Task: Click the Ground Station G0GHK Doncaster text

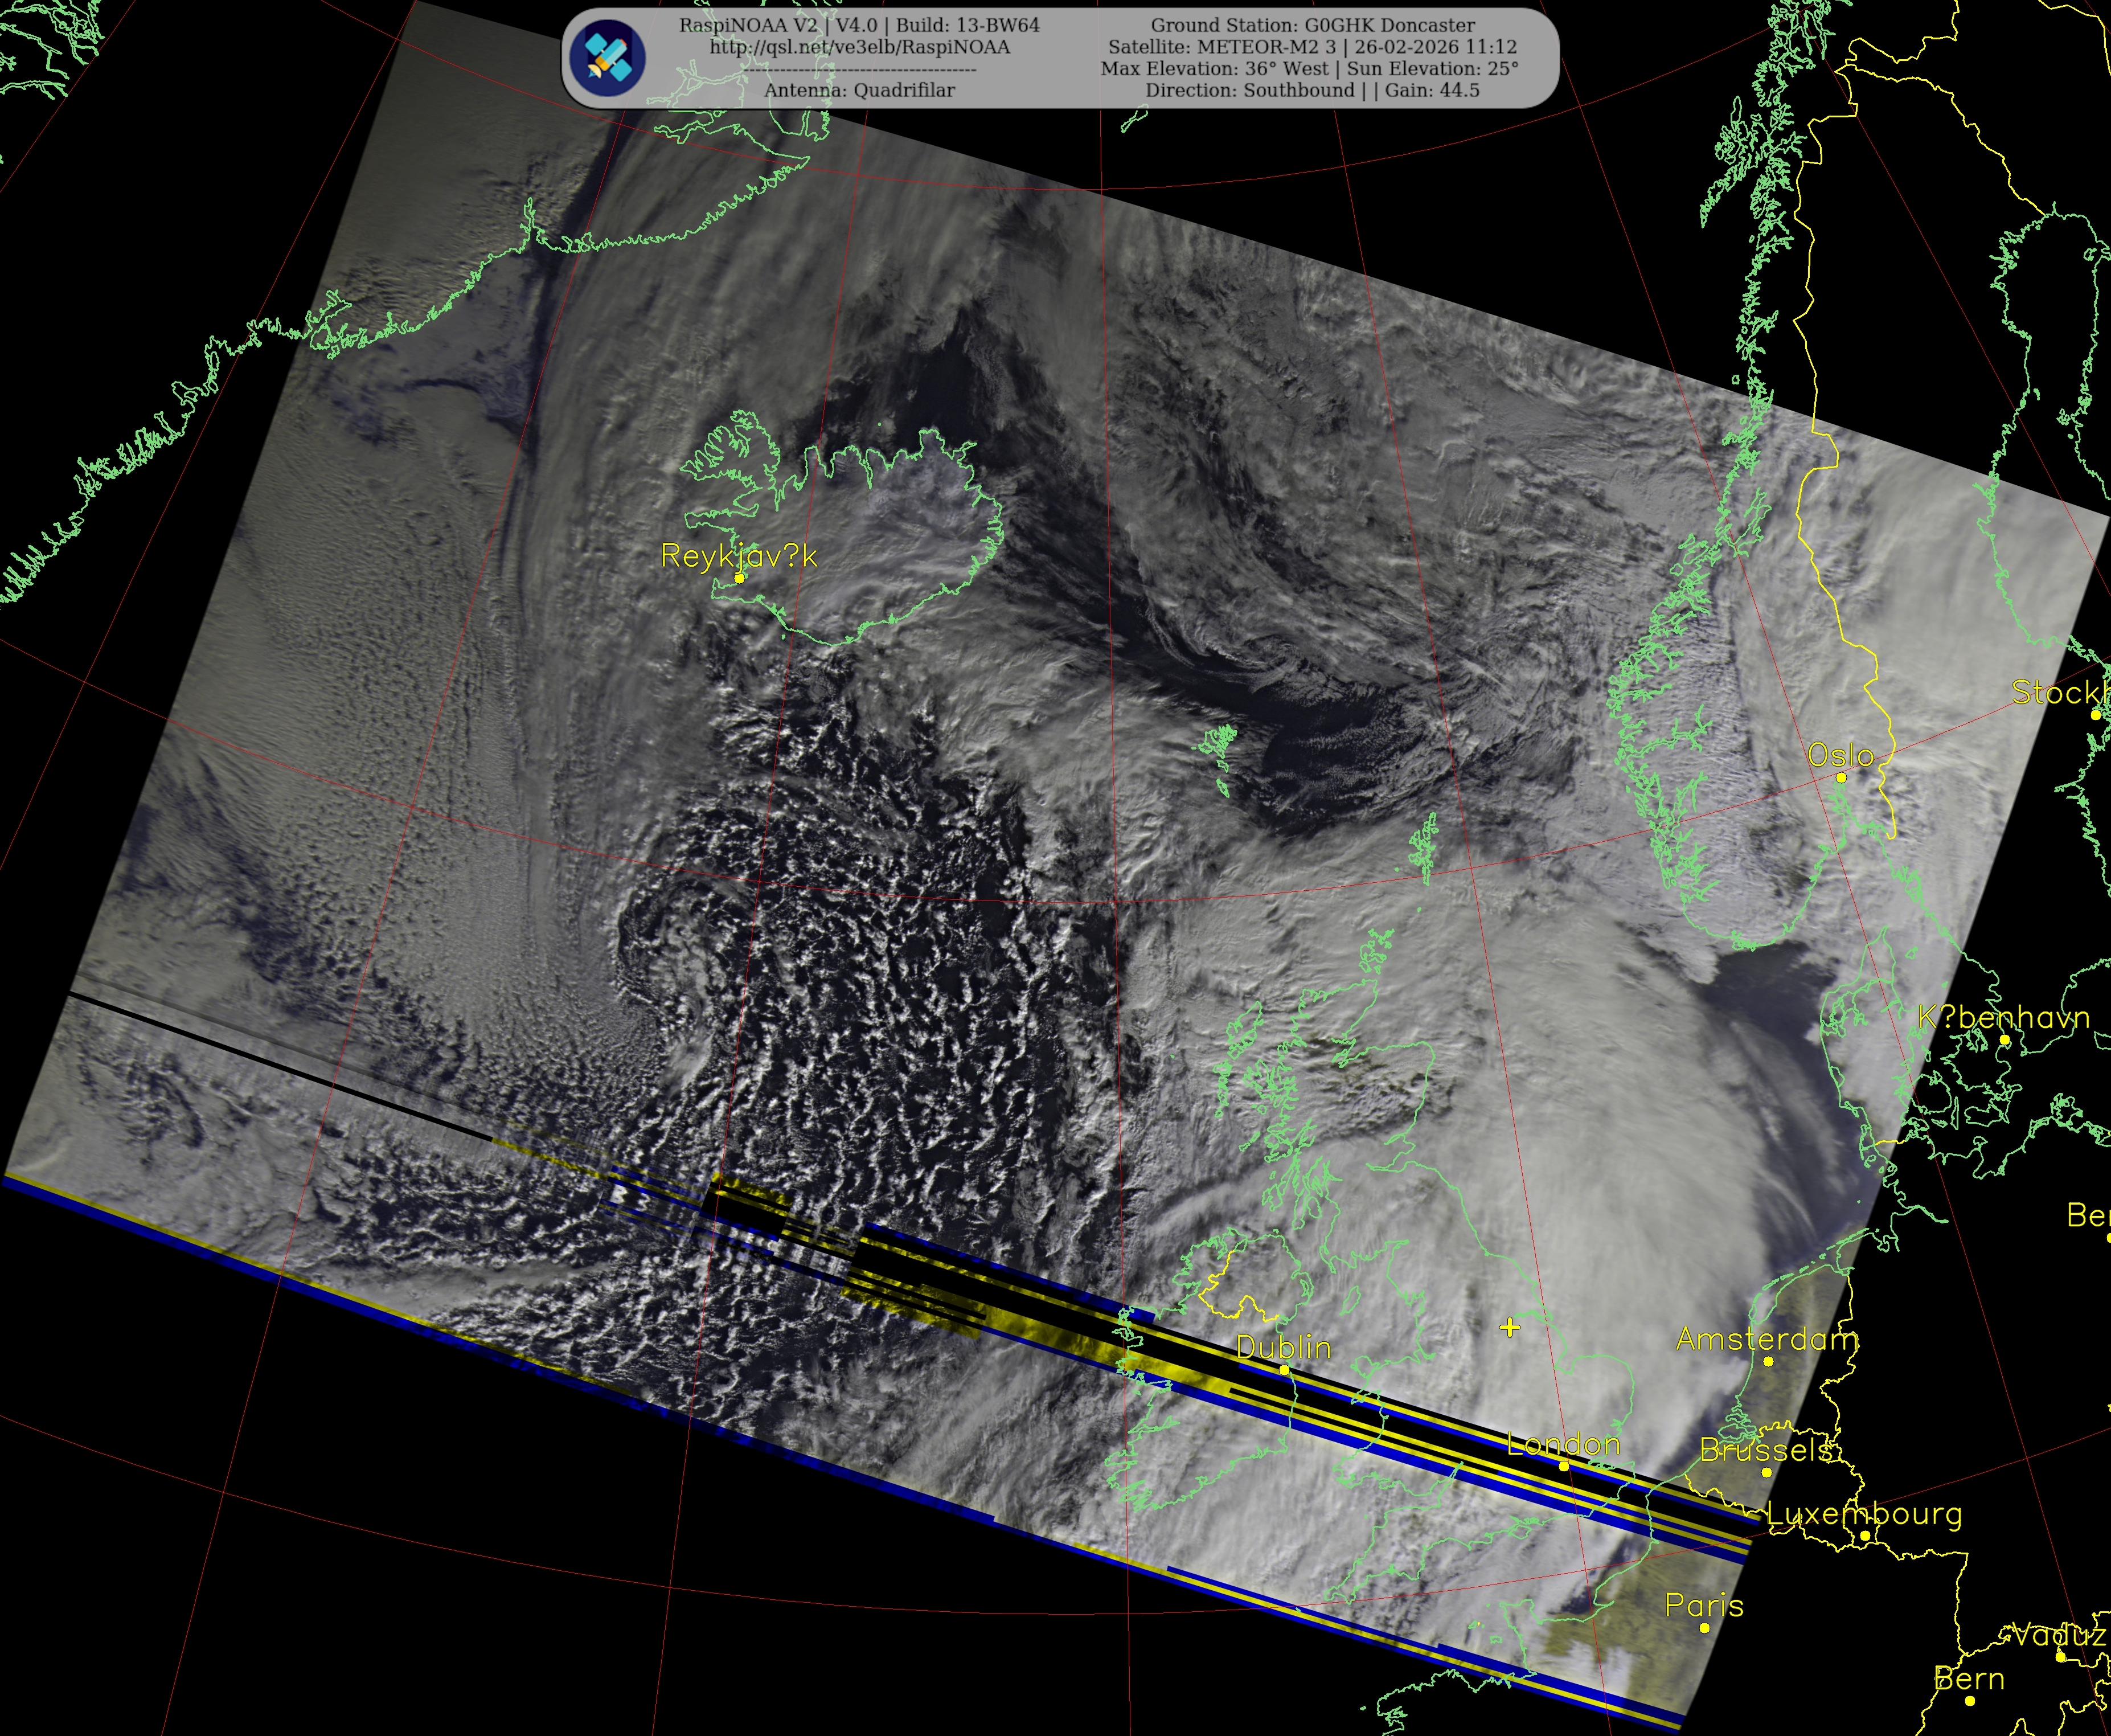Action: [x=1312, y=25]
